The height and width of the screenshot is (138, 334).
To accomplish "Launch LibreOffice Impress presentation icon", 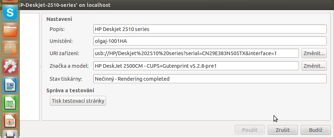I will click(10, 121).
